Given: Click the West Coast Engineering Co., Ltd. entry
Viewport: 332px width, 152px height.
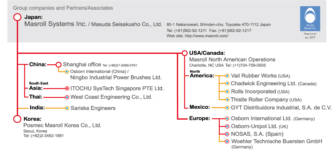Looking at the screenshot, I should [111, 97].
